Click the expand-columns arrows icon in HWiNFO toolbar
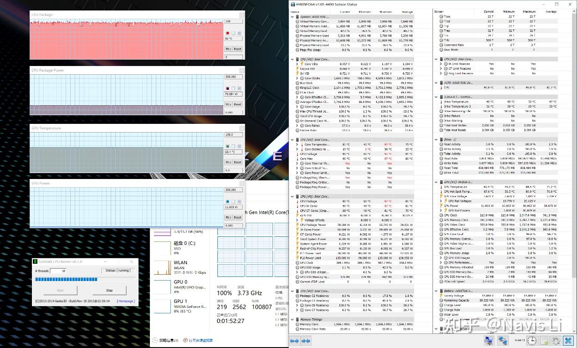 coord(295,341)
